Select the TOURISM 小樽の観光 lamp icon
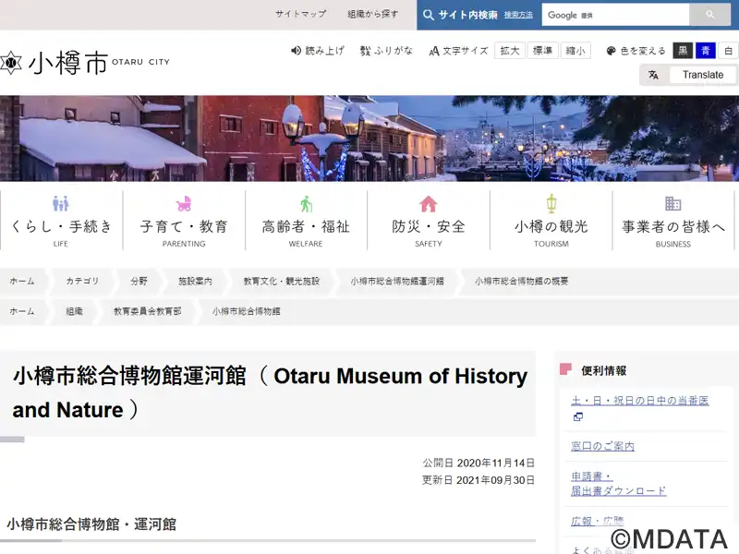 [551, 204]
